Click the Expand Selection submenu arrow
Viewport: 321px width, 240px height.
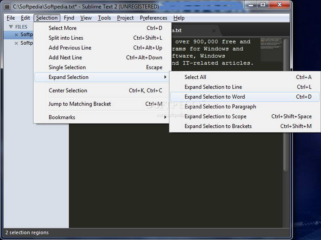165,77
